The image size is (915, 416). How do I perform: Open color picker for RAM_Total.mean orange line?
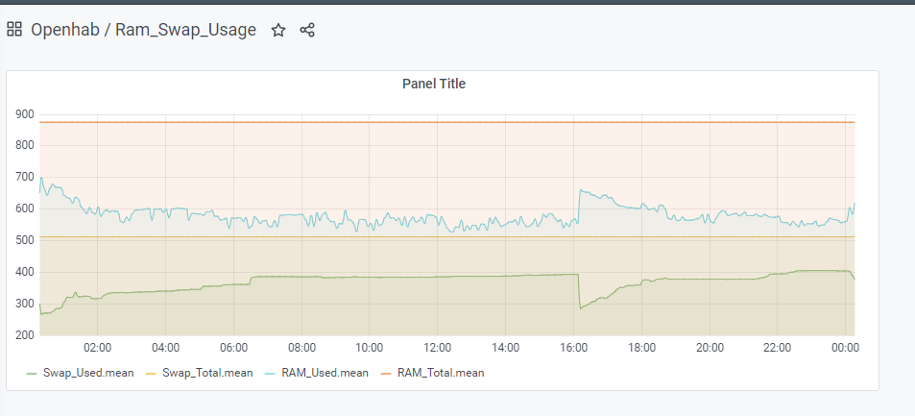[x=387, y=373]
